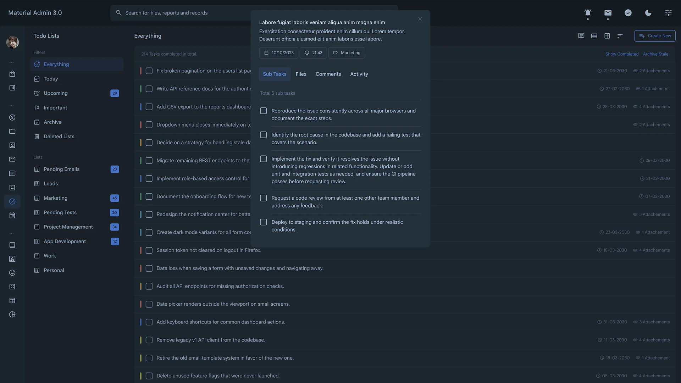Viewport: 681px width, 383px height.
Task: Open the chat message sidebar icon
Action: click(12, 173)
